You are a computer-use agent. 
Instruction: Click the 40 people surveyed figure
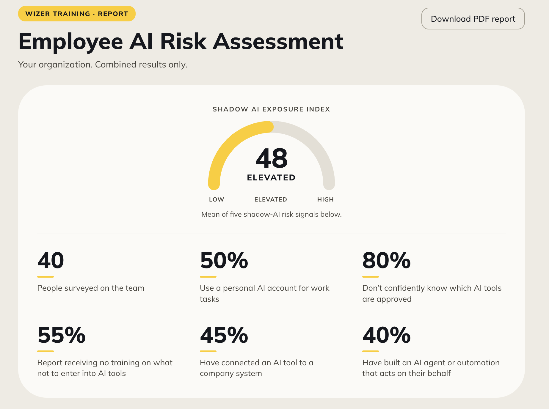tap(51, 260)
